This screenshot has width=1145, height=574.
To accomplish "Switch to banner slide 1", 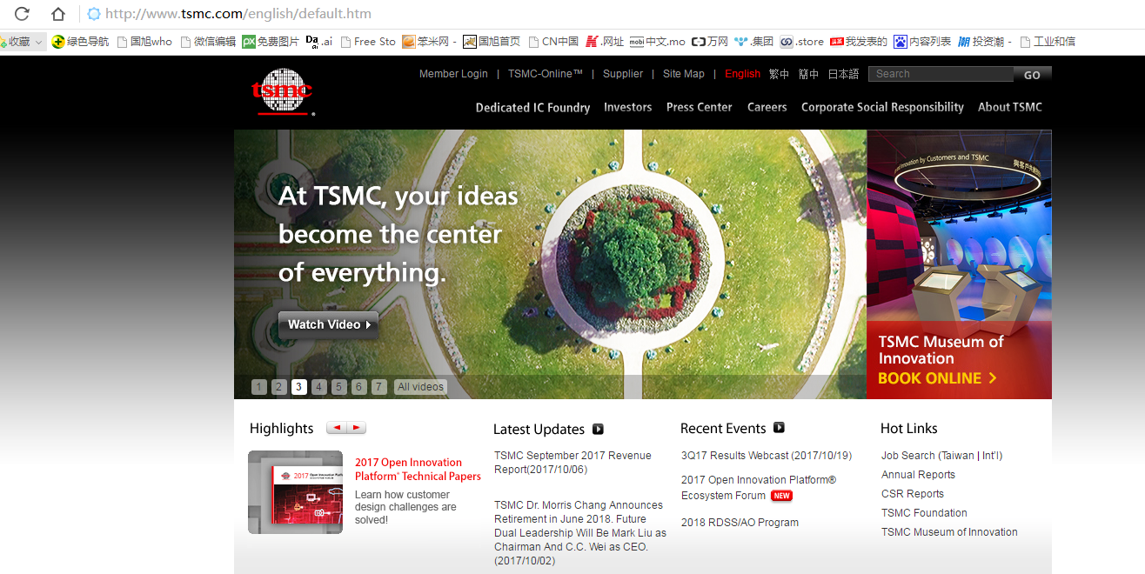I will (259, 387).
